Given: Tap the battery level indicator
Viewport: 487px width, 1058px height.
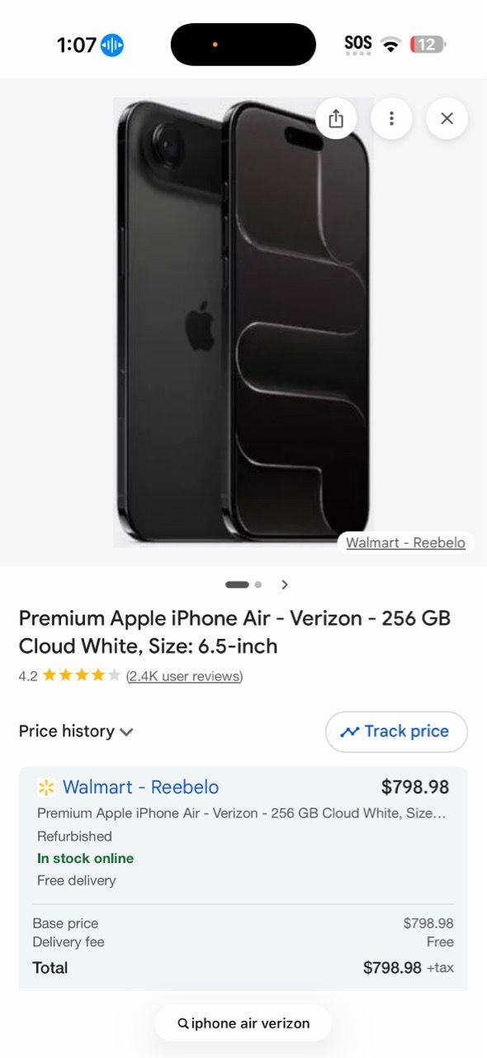Looking at the screenshot, I should (428, 45).
